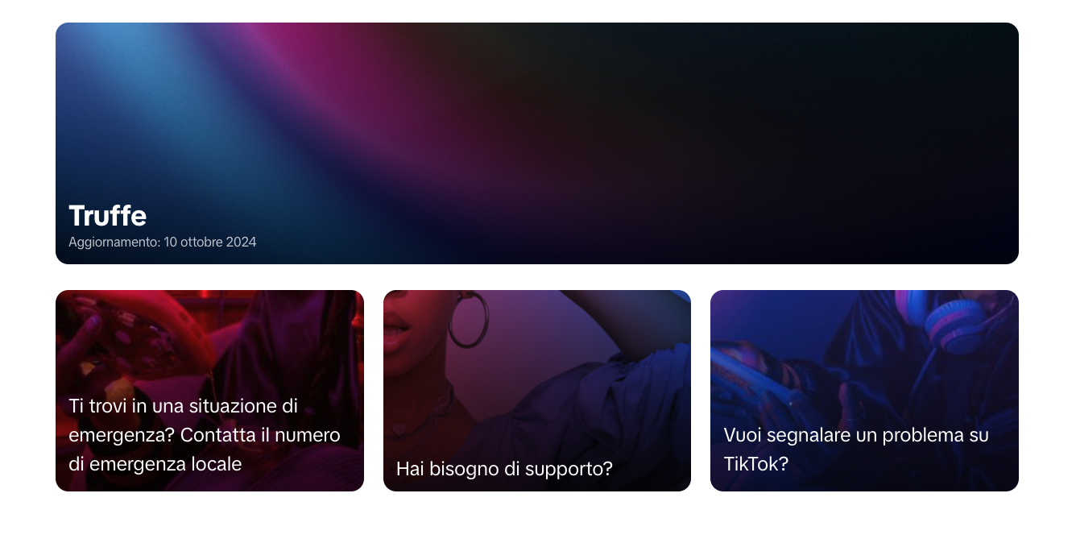Click the "di emergenza locale" text line
This screenshot has height=543, width=1076.
pyautogui.click(x=155, y=464)
